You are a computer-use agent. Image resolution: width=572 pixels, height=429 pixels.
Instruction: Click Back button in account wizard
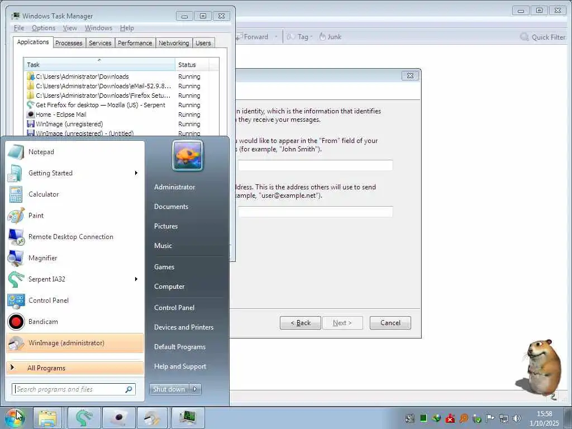point(301,323)
